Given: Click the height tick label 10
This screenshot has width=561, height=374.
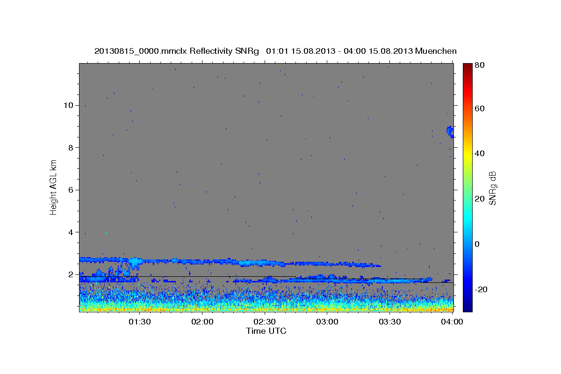Looking at the screenshot, I should pyautogui.click(x=68, y=105).
